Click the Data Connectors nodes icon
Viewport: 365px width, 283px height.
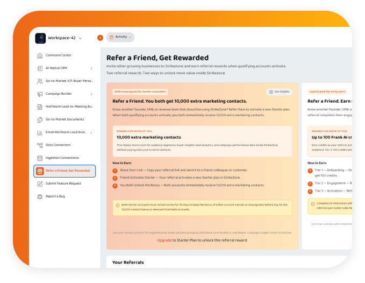[x=40, y=145]
